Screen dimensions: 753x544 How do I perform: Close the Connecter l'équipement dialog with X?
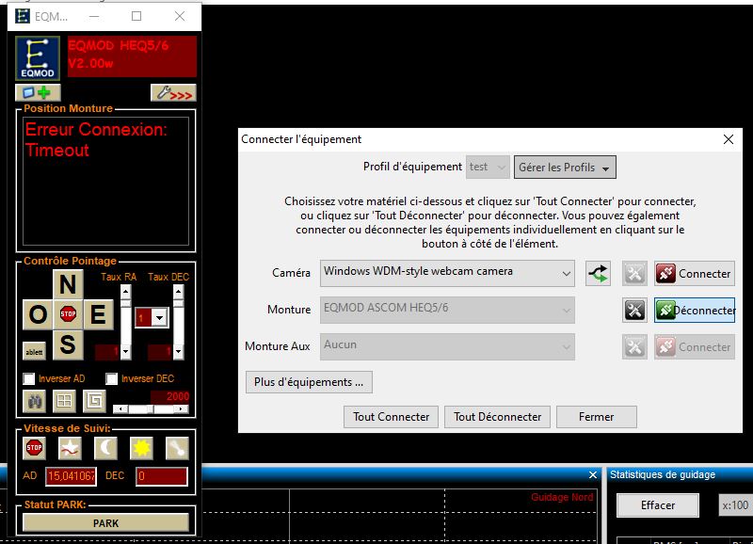(728, 139)
